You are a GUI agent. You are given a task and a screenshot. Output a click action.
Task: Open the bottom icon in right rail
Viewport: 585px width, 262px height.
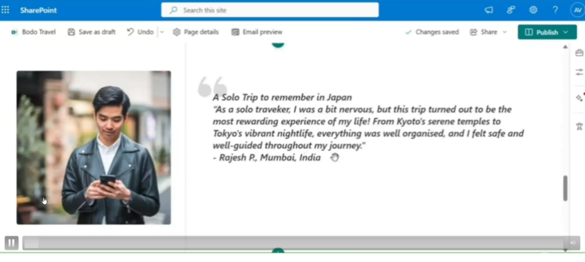coord(579,126)
